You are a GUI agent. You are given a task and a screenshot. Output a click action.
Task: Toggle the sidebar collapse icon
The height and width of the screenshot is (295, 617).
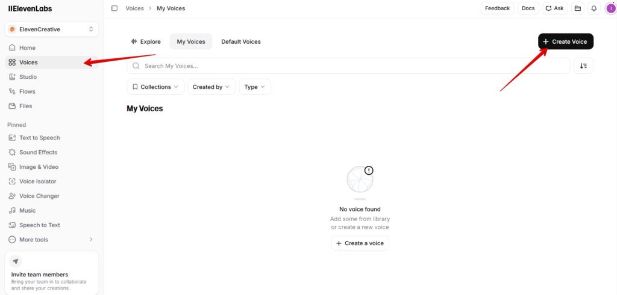114,8
